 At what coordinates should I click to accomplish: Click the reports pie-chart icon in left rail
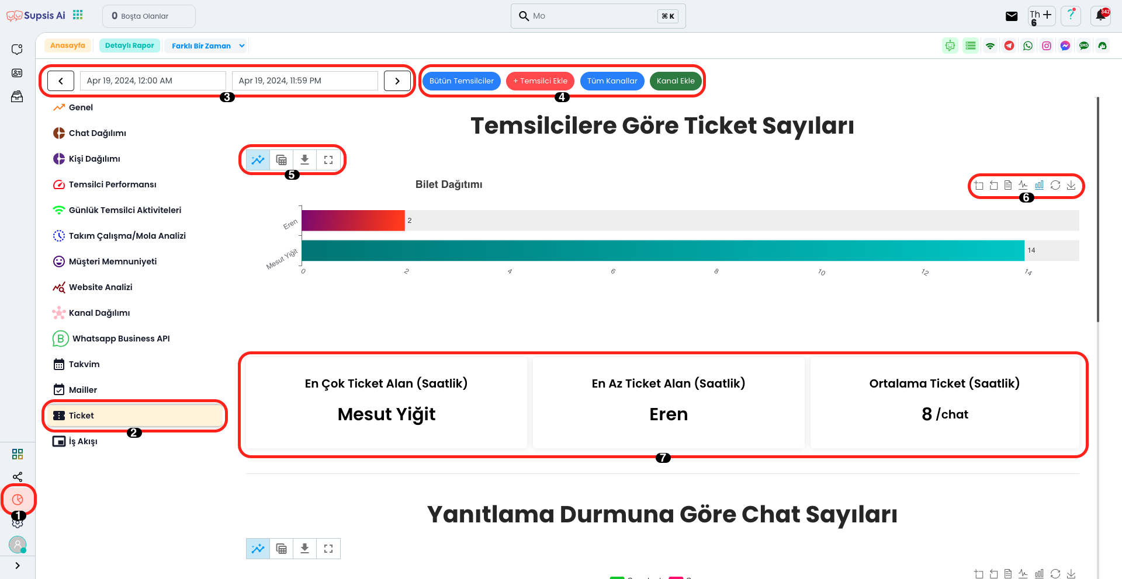click(x=18, y=500)
